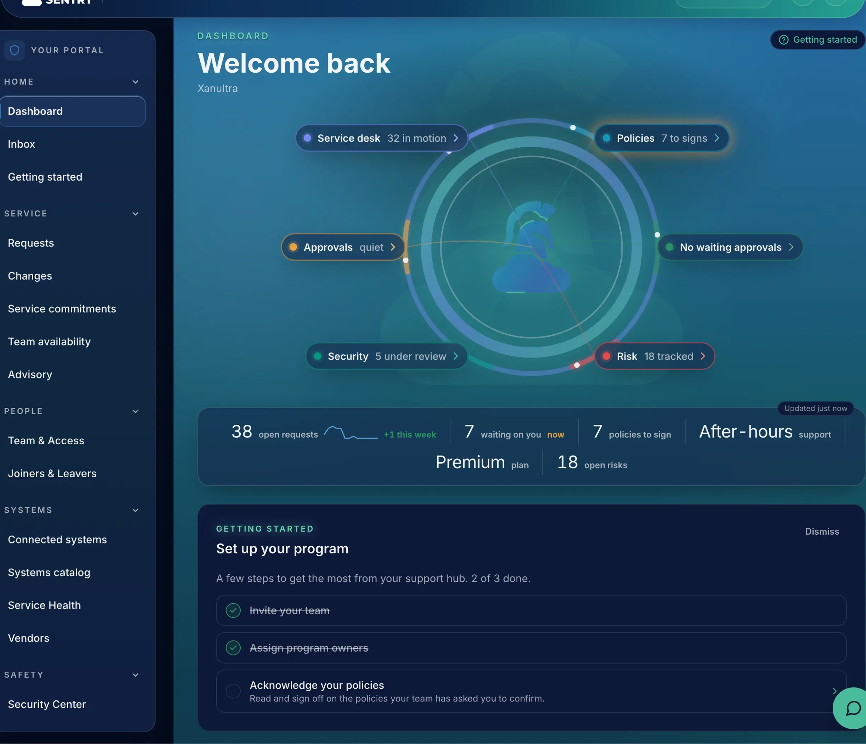
Task: Click the 7 policies to sign stat
Action: (x=632, y=432)
